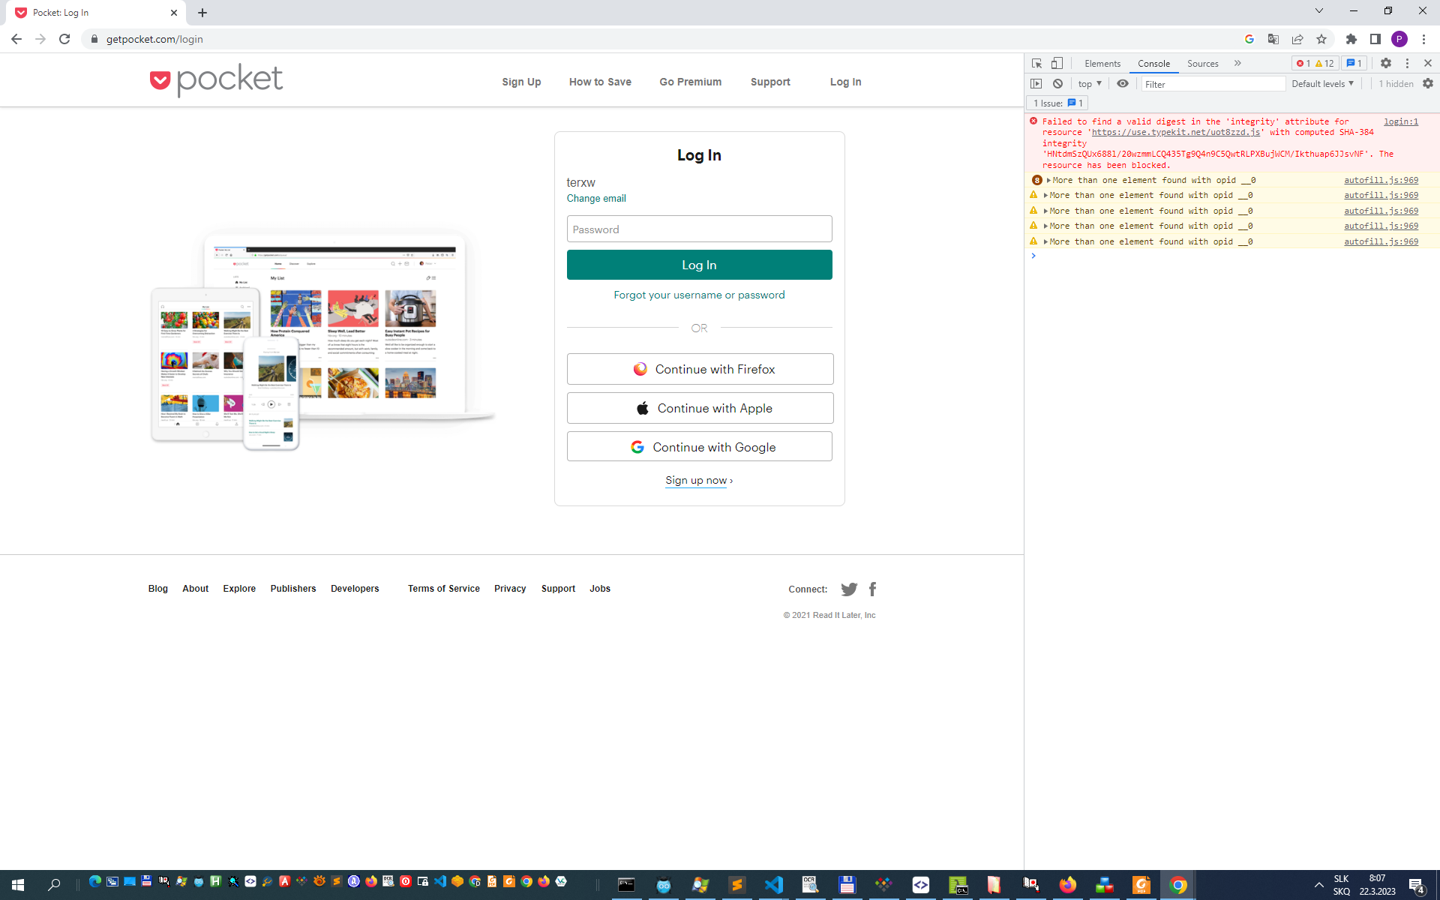Screen dimensions: 1440x900
Task: Open the Chrome profile avatar P
Action: tap(1399, 39)
